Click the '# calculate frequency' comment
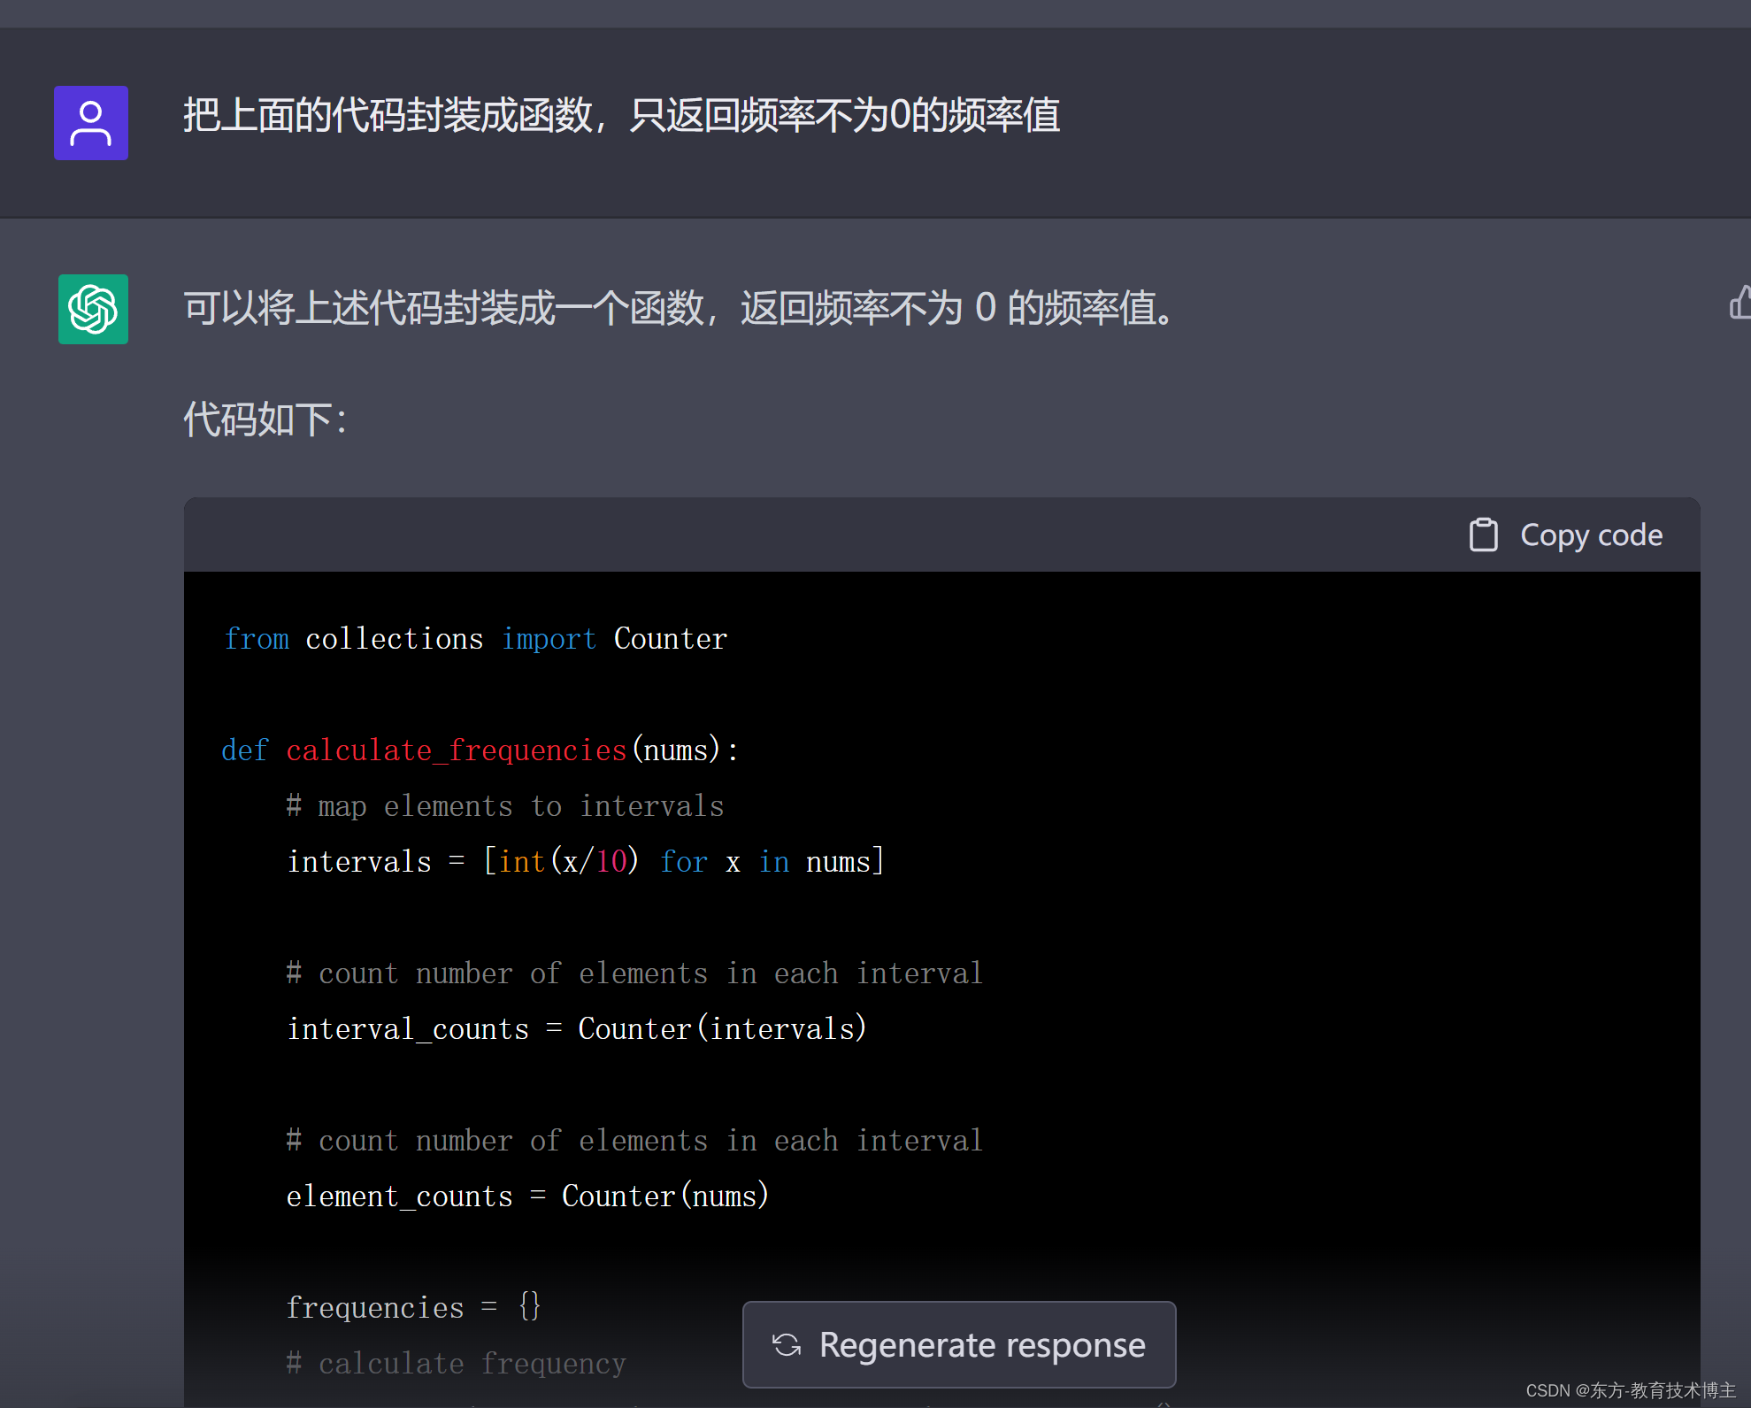This screenshot has height=1408, width=1751. pos(456,1363)
